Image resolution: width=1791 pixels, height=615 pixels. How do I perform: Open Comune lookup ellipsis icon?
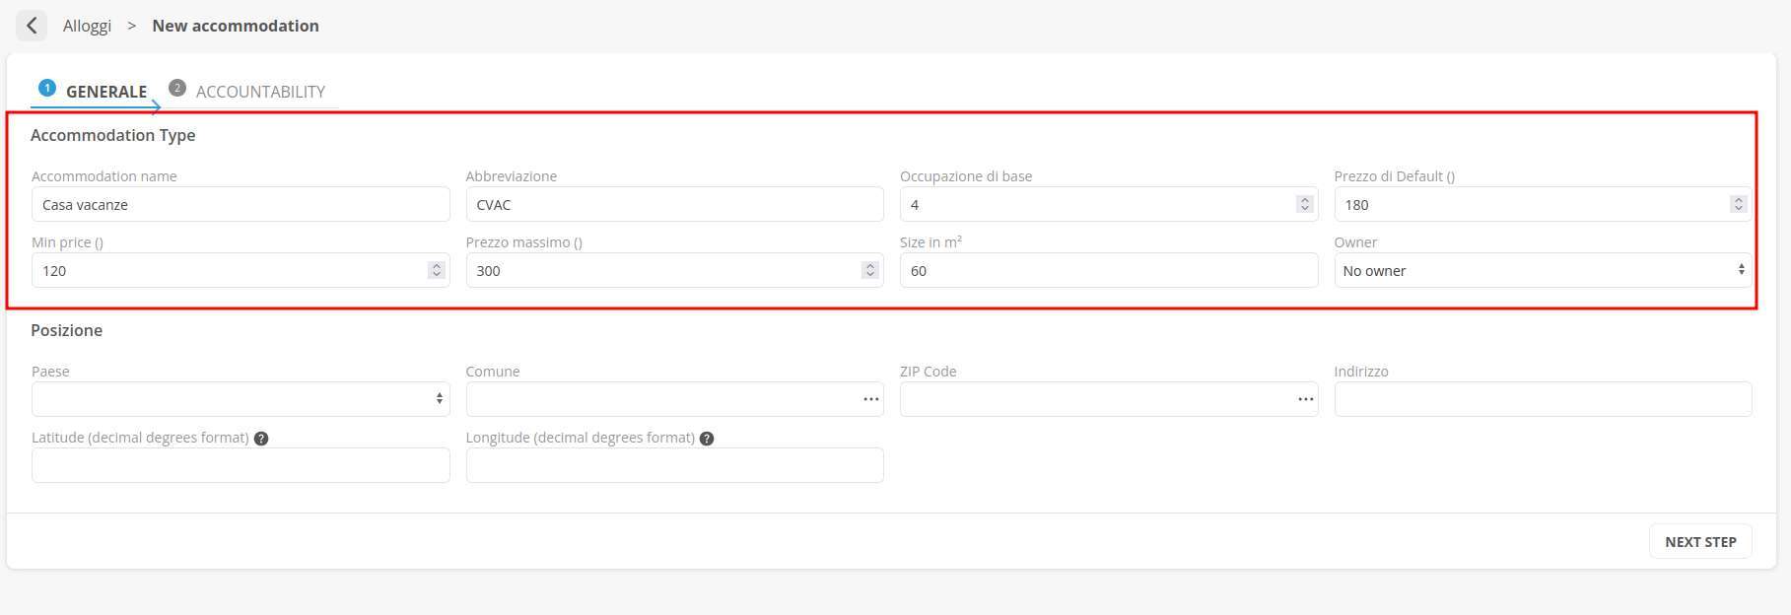coord(870,399)
